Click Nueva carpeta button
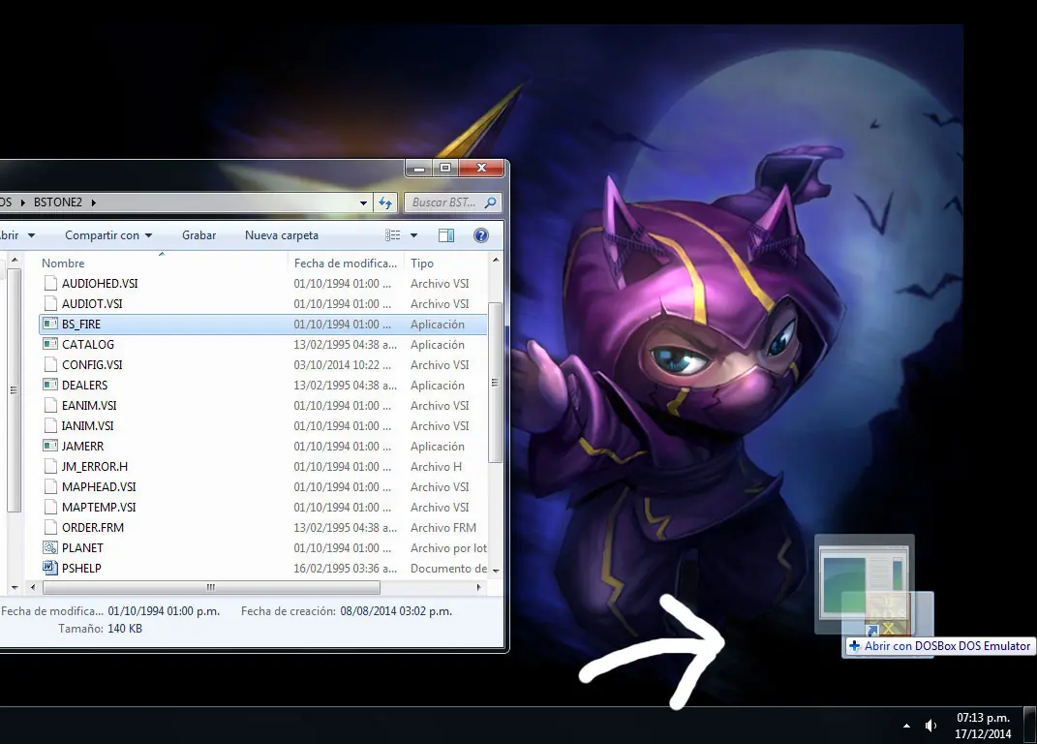This screenshot has height=744, width=1037. point(282,235)
